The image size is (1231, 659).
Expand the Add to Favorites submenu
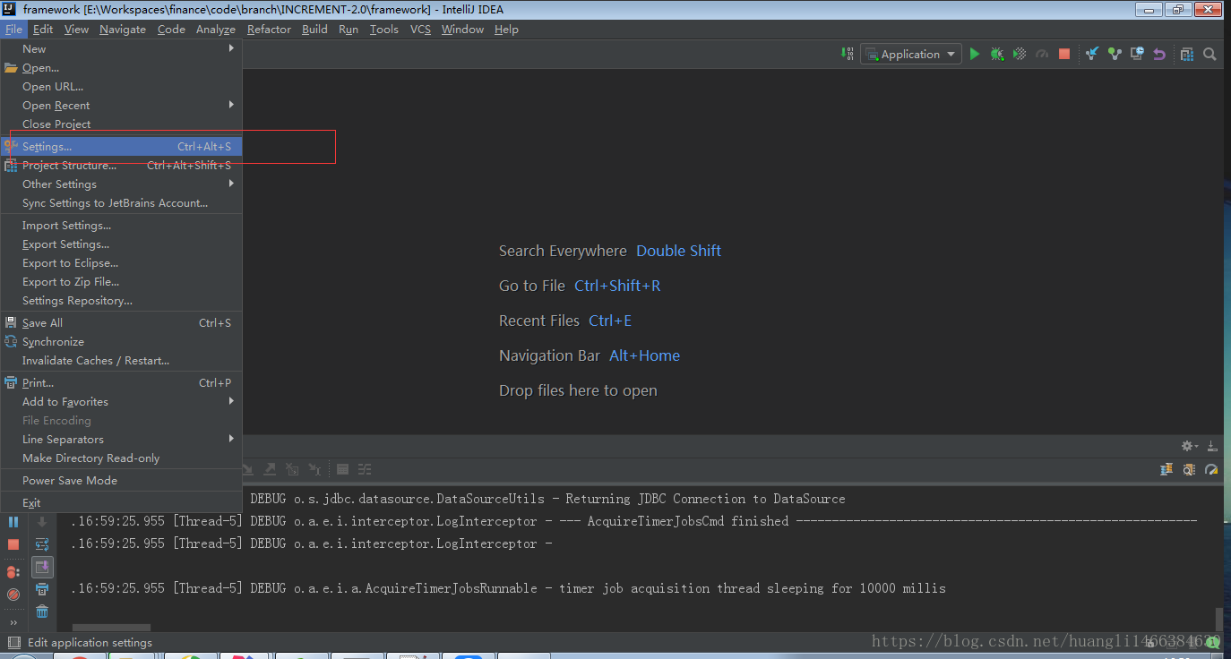tap(121, 401)
